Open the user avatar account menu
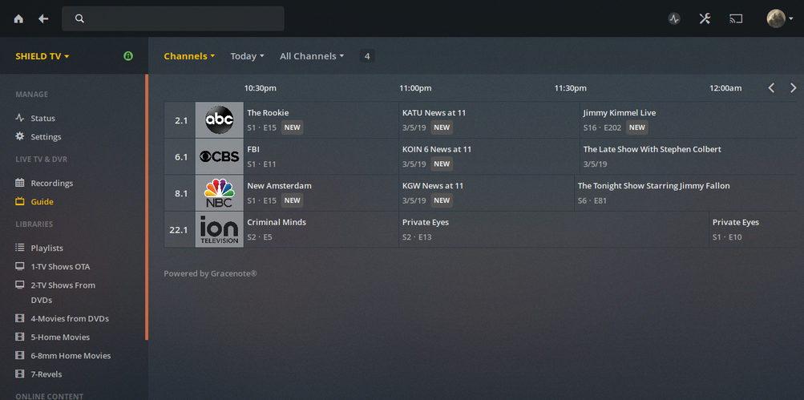Screen dimensions: 804x400 780,18
